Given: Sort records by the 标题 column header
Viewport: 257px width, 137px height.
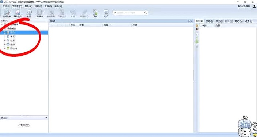Looking at the screenshot, I should click(117, 25).
